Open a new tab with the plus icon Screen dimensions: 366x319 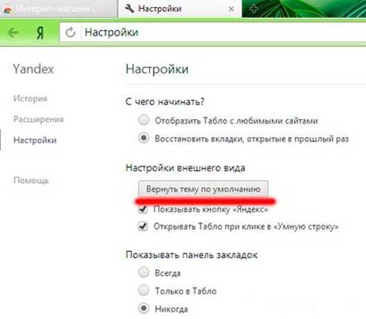coord(254,9)
